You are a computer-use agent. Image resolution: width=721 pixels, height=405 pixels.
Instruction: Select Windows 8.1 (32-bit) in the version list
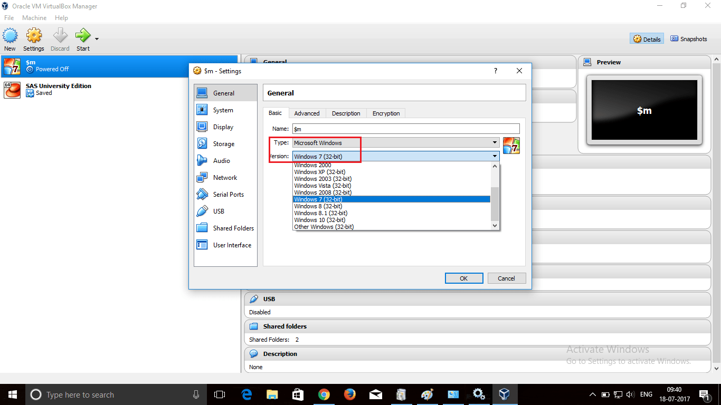click(x=392, y=213)
